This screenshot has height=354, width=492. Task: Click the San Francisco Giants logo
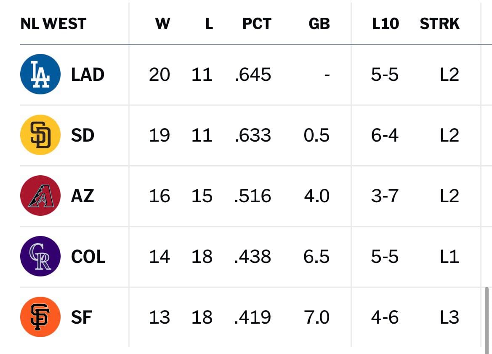coord(40,316)
